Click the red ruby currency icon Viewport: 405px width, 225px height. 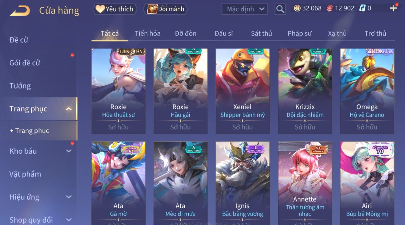(329, 9)
